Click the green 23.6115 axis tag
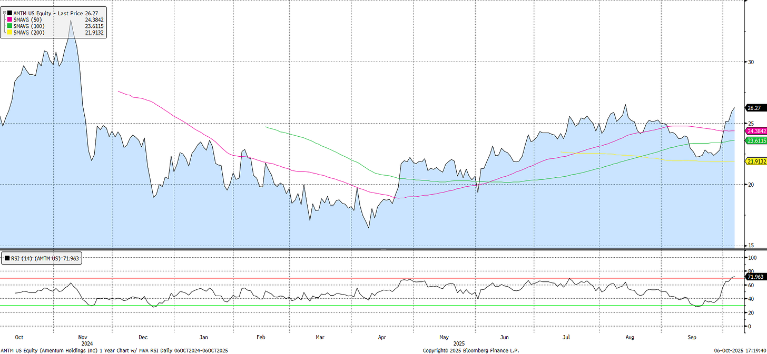The height and width of the screenshot is (354, 767). tap(755, 140)
